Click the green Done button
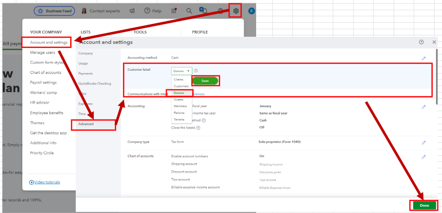442x213 pixels. [x=424, y=206]
